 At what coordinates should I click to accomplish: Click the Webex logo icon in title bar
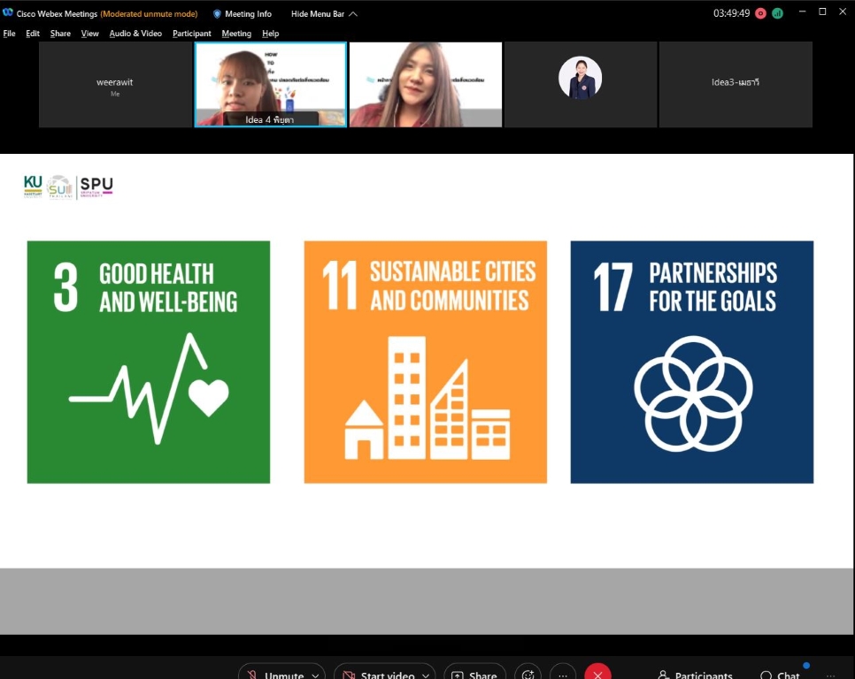tap(8, 14)
